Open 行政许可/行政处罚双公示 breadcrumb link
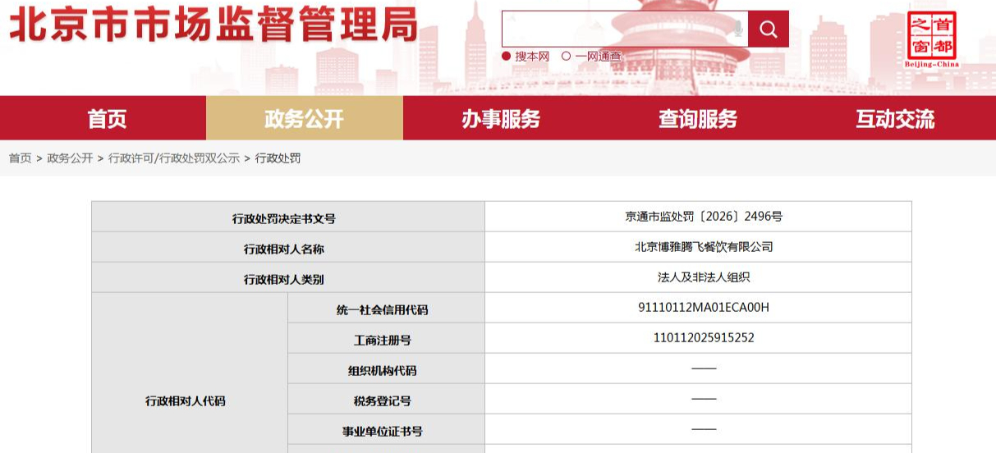The image size is (996, 453). pyautogui.click(x=174, y=158)
